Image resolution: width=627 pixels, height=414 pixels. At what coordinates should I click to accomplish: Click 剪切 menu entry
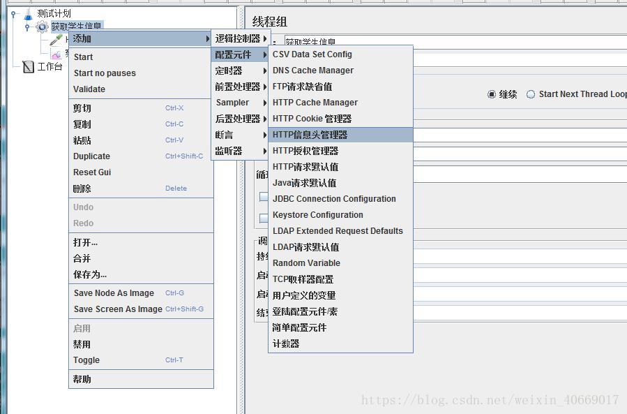coord(141,108)
